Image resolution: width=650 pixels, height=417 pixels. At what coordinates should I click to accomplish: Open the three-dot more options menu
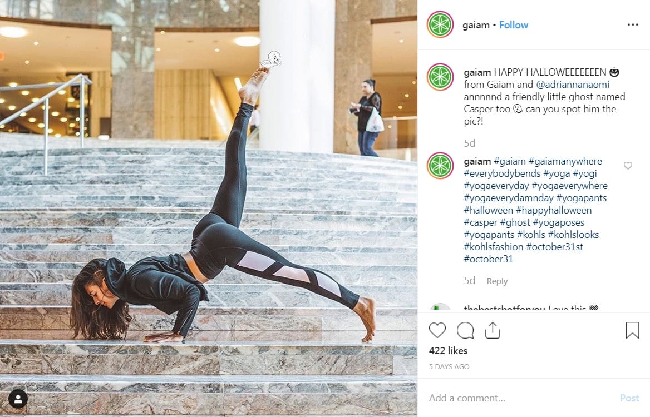pyautogui.click(x=633, y=25)
